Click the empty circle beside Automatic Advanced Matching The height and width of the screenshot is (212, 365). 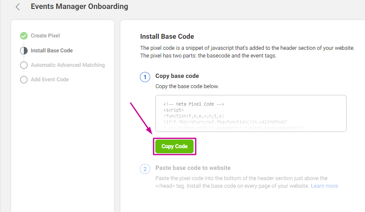coord(24,65)
